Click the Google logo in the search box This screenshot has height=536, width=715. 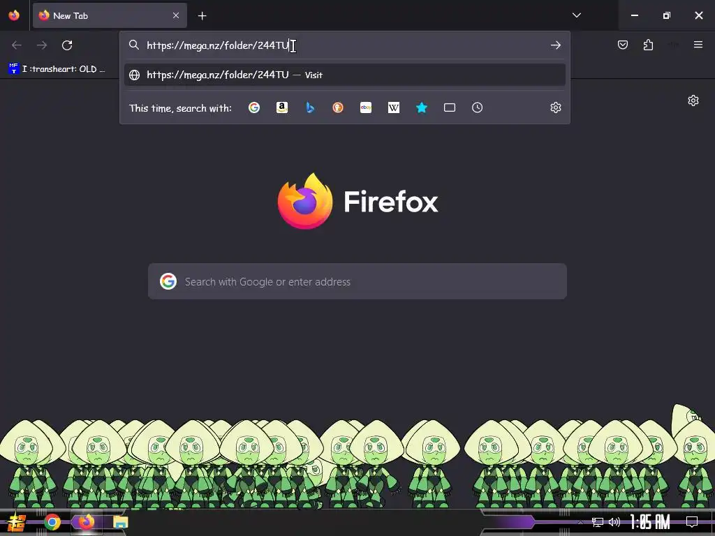168,281
